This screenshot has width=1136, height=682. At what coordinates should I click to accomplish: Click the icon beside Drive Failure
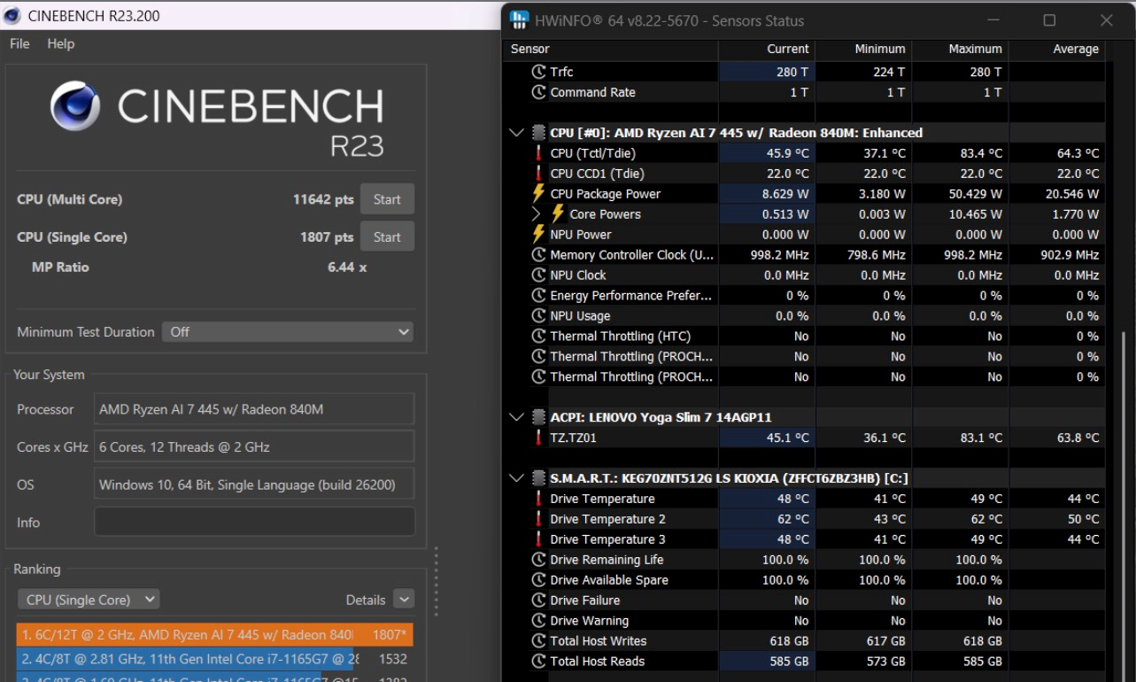tap(538, 601)
